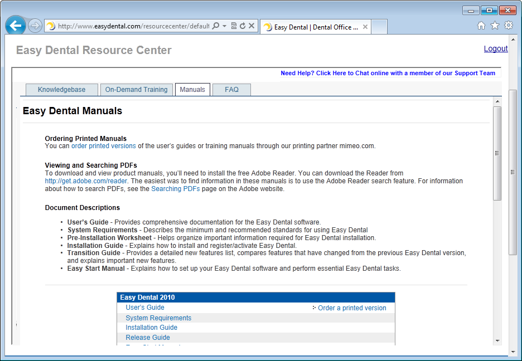Click the Document Descriptions heading
This screenshot has height=361, width=522.
83,208
